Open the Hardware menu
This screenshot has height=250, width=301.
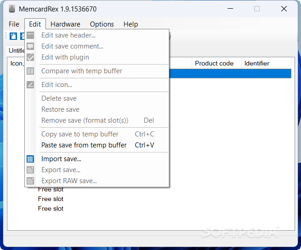coord(65,24)
